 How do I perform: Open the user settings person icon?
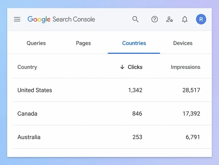(170, 19)
